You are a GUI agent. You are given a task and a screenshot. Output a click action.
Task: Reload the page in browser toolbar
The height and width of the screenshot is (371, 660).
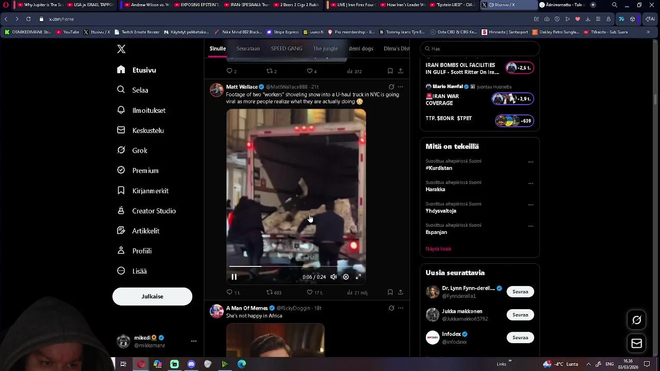[28, 19]
